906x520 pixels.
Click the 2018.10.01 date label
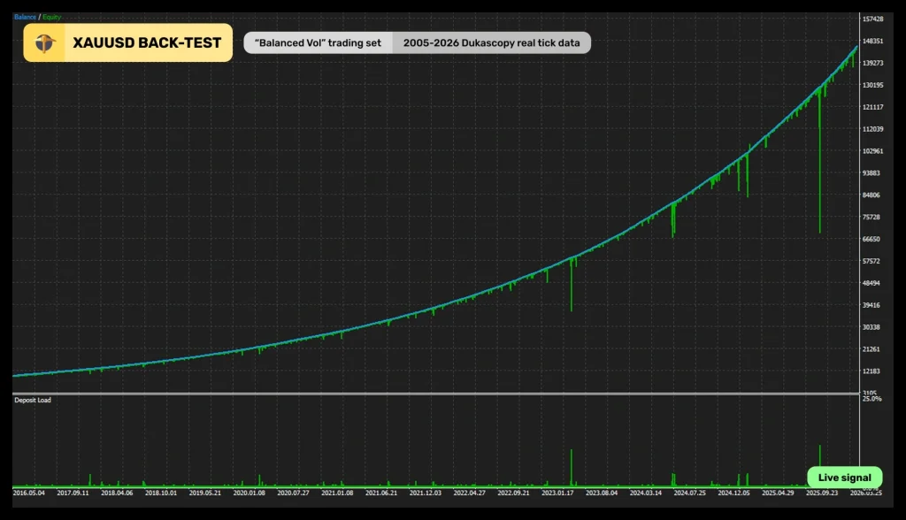pos(161,493)
